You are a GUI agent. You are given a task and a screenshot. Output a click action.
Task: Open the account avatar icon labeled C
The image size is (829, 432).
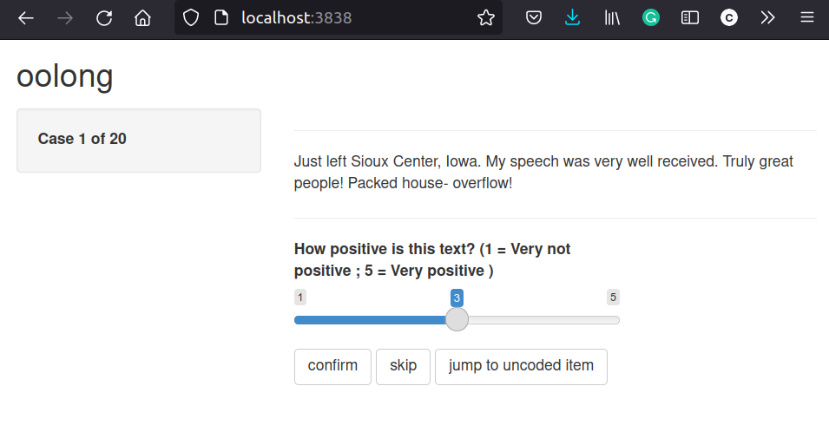pyautogui.click(x=729, y=18)
